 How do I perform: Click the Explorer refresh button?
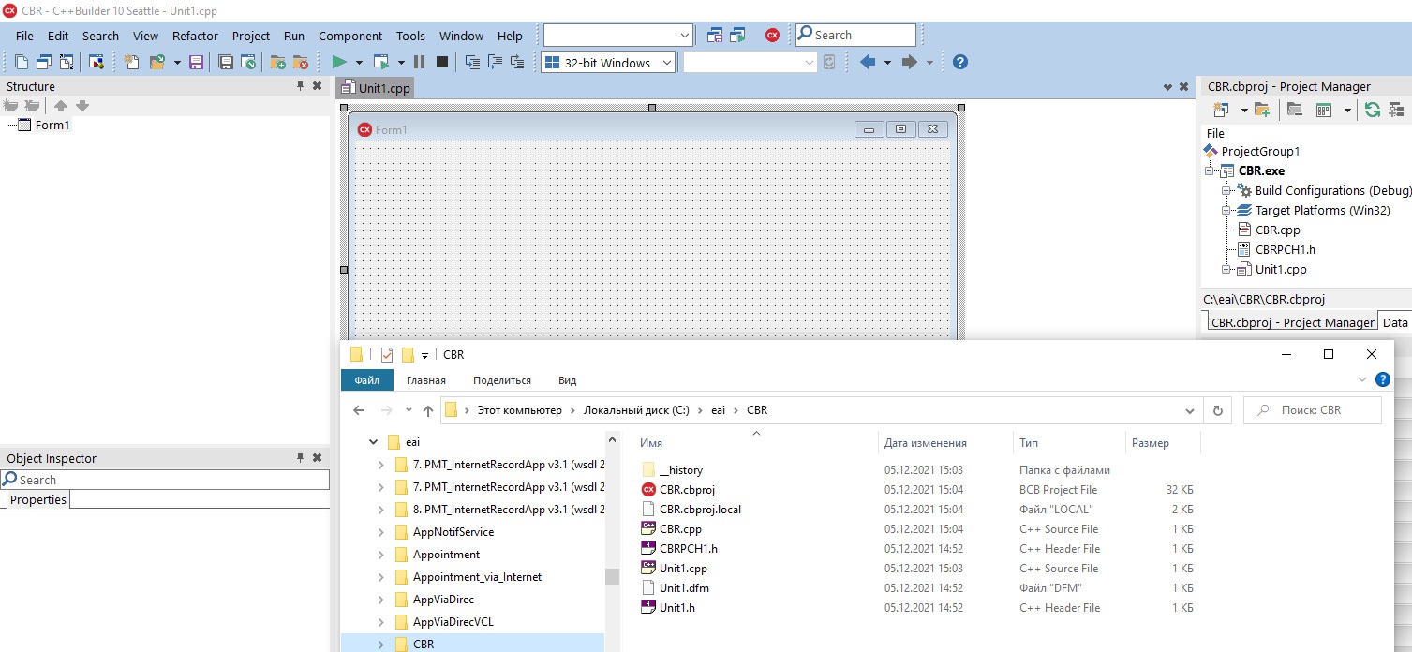tap(1217, 410)
